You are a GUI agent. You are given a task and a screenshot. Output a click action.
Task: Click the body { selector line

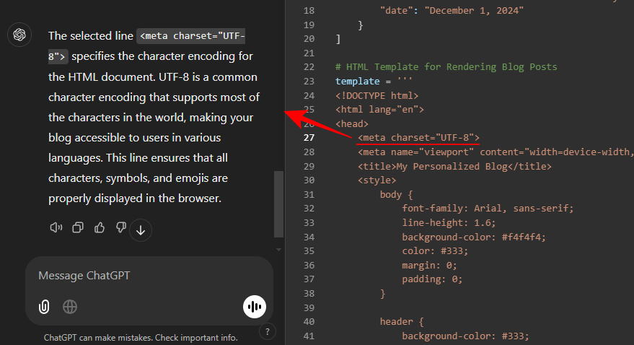(396, 195)
